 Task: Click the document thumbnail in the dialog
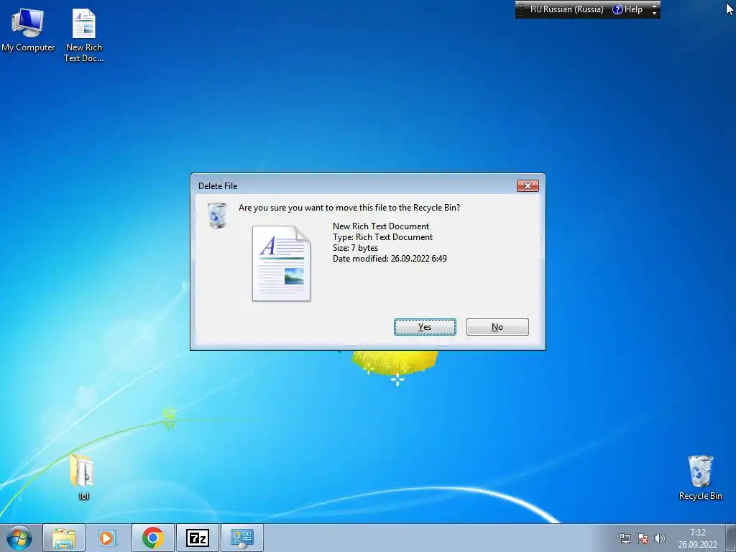pyautogui.click(x=282, y=263)
